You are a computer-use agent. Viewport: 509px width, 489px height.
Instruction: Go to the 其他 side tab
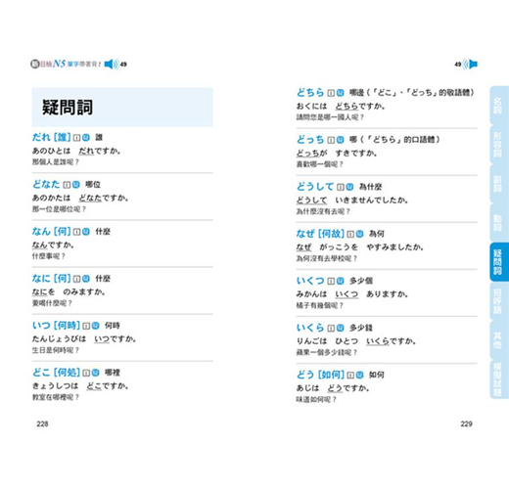498,340
